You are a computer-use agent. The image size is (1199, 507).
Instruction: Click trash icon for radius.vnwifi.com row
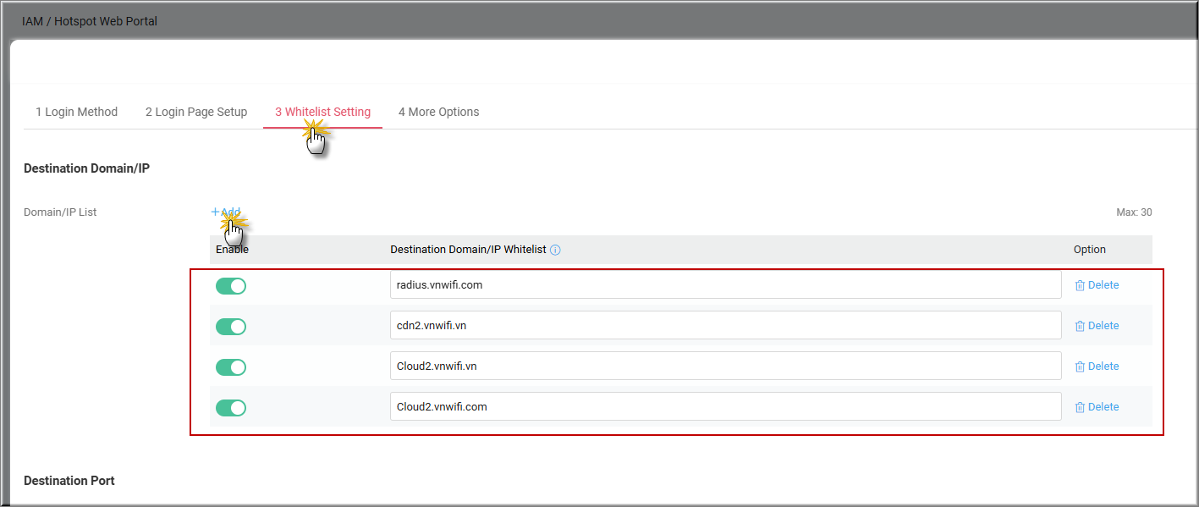point(1080,286)
